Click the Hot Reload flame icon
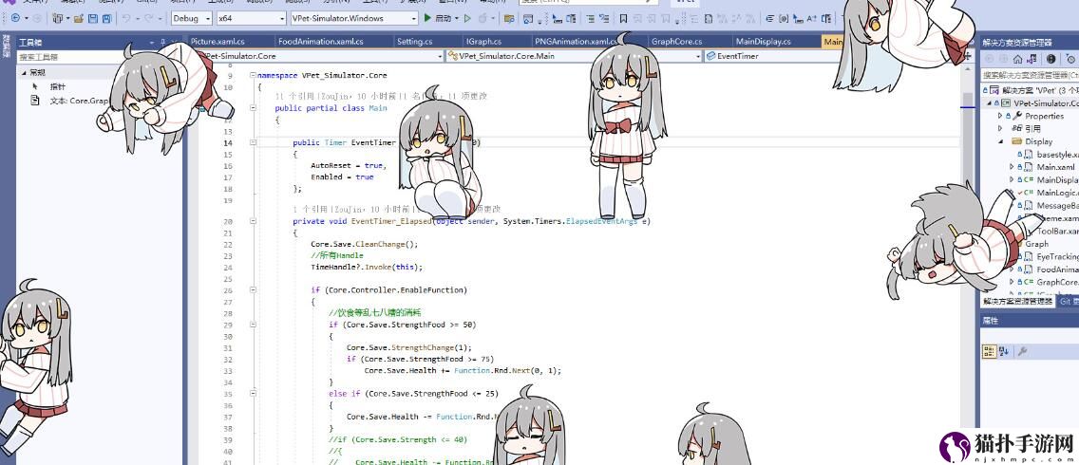This screenshot has height=465, width=1079. click(483, 18)
